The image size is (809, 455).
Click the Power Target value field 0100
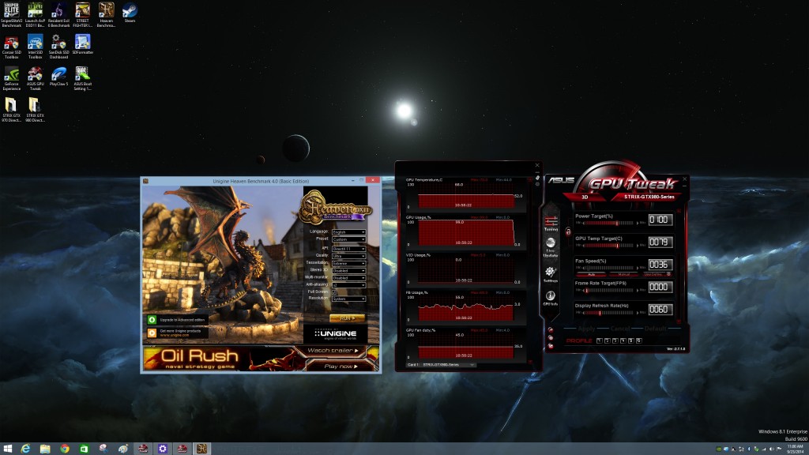[660, 220]
